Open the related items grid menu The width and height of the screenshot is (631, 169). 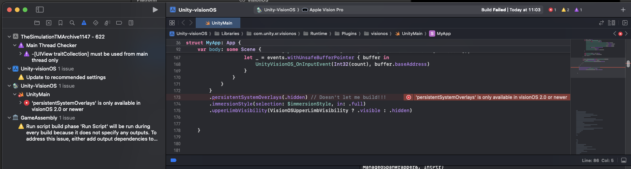point(172,23)
